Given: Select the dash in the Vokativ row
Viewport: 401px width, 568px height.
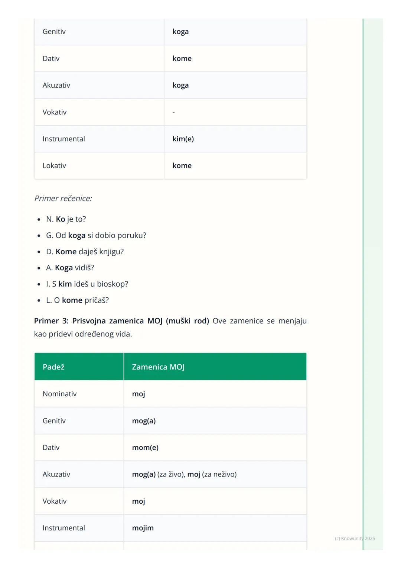Looking at the screenshot, I should (x=173, y=112).
